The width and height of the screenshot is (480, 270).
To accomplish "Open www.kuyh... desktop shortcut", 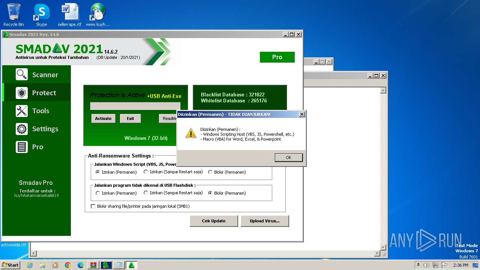I will point(97,15).
